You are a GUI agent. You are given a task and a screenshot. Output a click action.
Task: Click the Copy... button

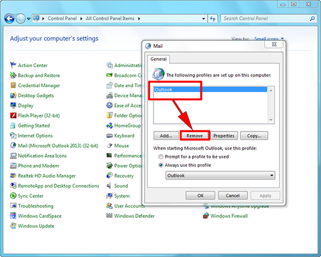pos(254,136)
